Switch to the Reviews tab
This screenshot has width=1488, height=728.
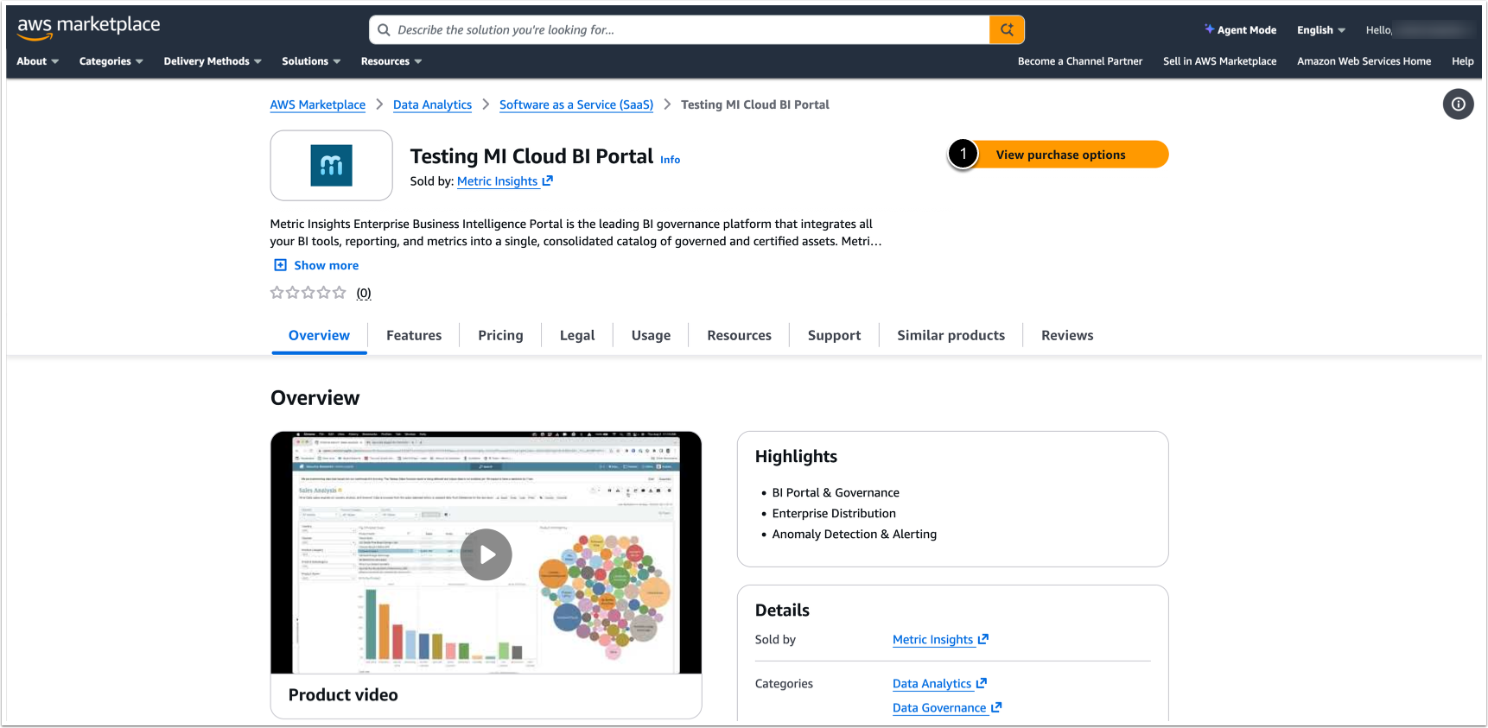(1067, 335)
